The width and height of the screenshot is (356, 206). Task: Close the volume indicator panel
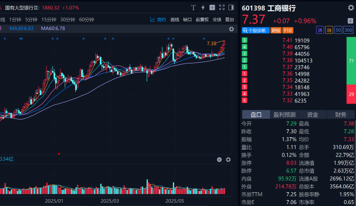[x=219, y=160]
